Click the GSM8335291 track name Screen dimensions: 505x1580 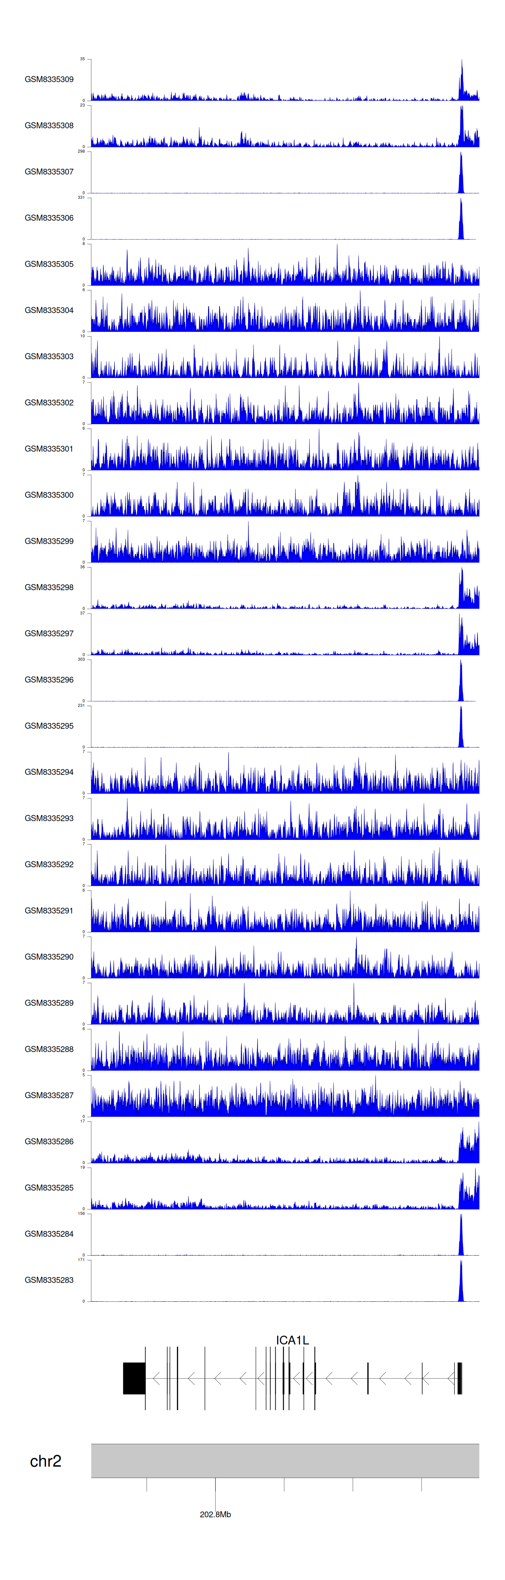49,910
